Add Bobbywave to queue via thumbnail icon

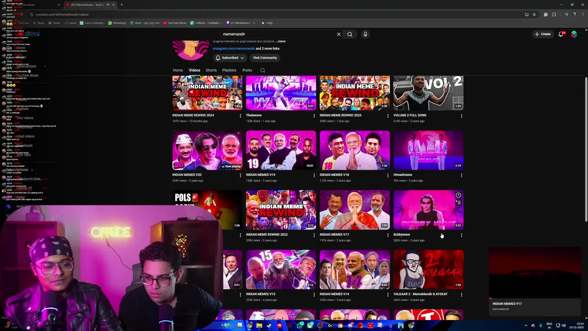tap(458, 202)
